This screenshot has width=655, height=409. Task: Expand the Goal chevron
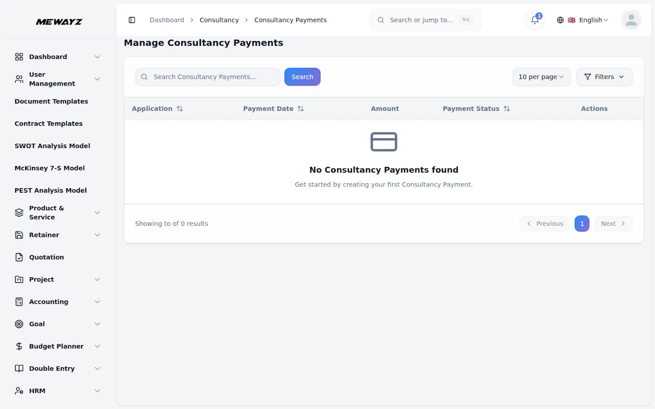(x=97, y=324)
